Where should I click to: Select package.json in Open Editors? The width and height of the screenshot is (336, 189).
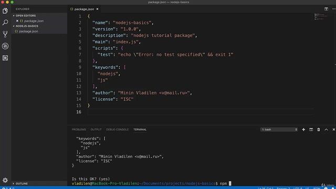34,21
